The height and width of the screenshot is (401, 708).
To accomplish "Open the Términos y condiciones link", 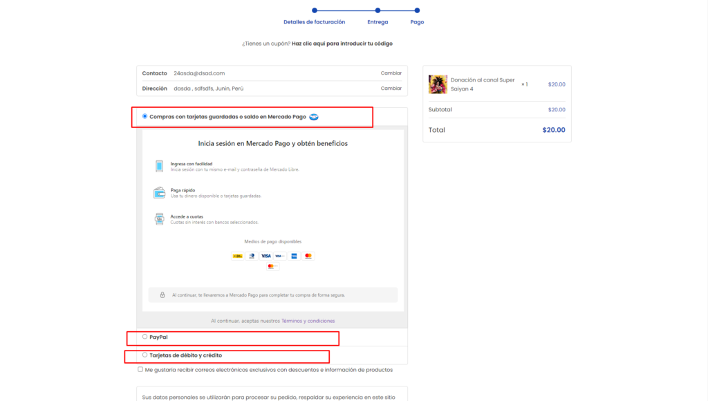I will tap(308, 321).
